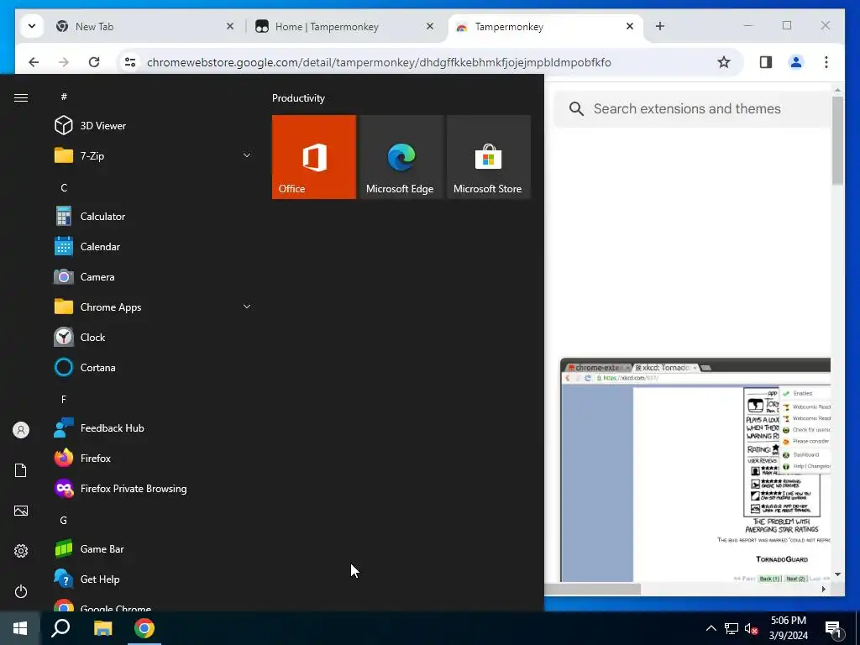This screenshot has height=645, width=860.
Task: Open Pictures from the Start sidebar
Action: pos(21,511)
